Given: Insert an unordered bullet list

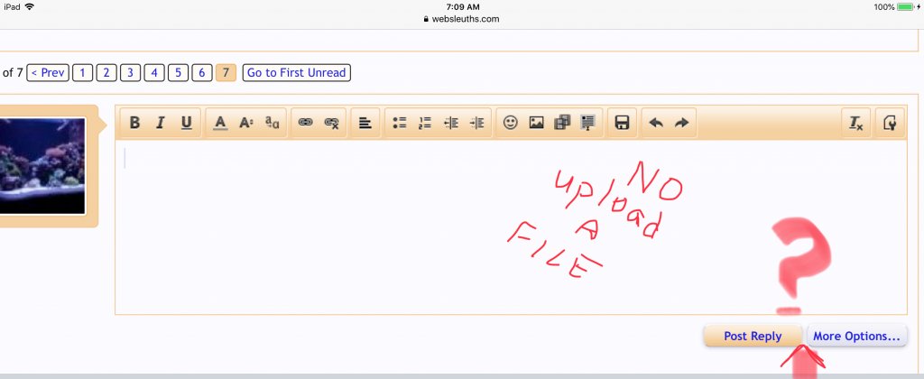Looking at the screenshot, I should (400, 124).
